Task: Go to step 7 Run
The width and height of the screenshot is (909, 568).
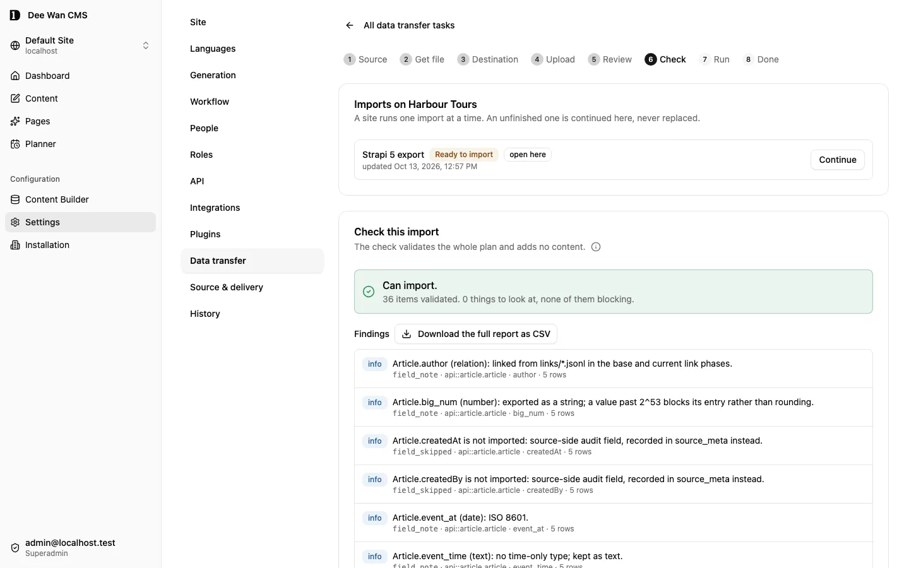Action: (715, 59)
